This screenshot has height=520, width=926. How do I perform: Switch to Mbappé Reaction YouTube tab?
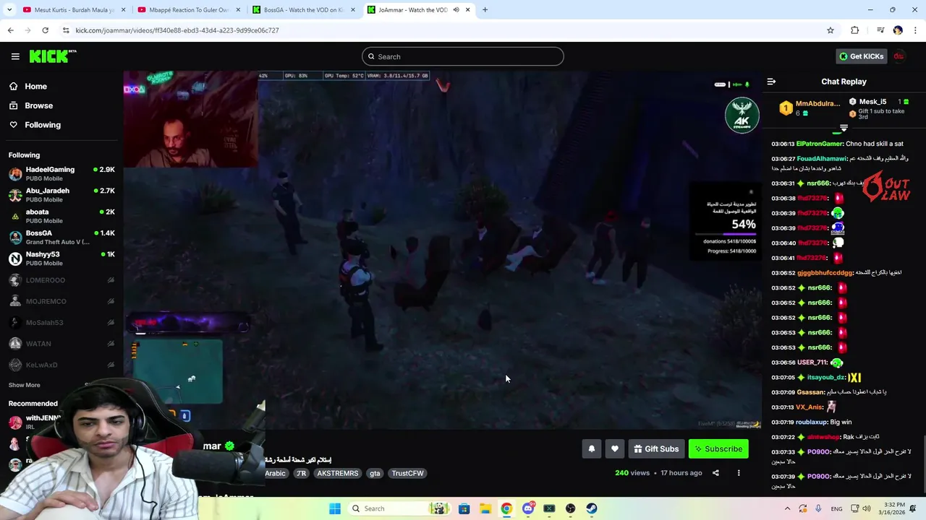187,10
